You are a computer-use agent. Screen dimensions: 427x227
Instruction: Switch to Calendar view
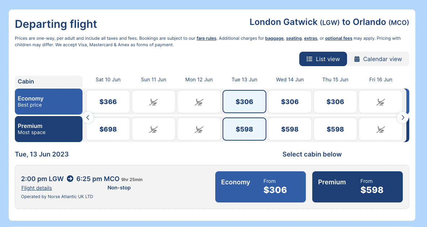(x=378, y=59)
